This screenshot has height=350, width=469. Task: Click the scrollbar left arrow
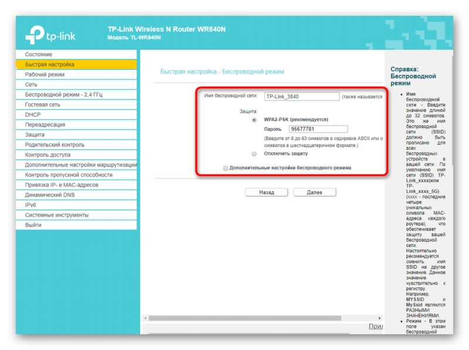(x=145, y=318)
